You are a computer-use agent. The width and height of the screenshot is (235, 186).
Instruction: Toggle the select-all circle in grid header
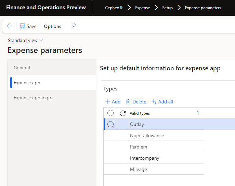(x=110, y=113)
